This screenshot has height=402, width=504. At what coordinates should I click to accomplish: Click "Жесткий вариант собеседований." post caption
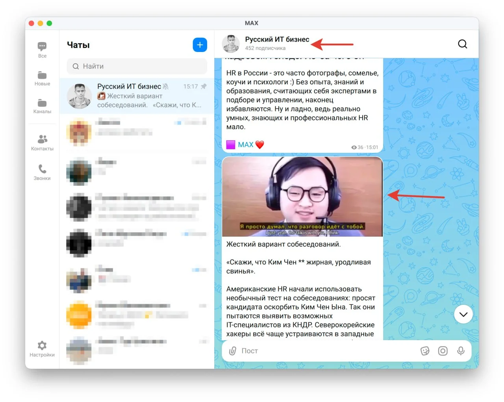point(283,244)
